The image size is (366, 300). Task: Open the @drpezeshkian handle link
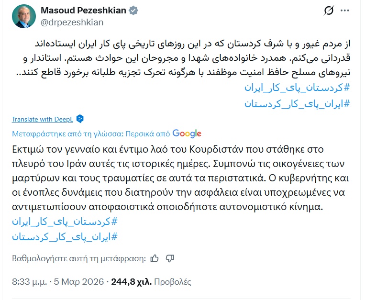[x=72, y=22]
